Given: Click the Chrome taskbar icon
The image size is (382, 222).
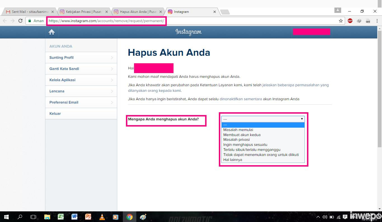Looking at the screenshot, I should tap(129, 217).
